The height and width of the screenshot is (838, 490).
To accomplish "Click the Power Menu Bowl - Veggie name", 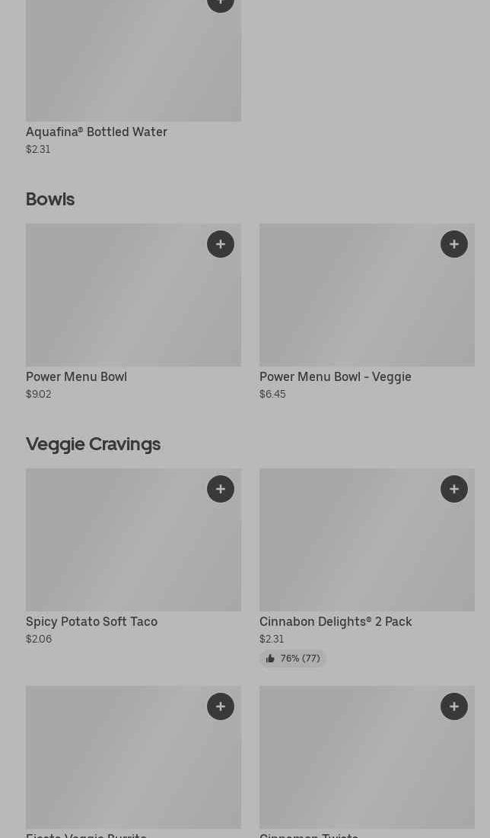I will [336, 376].
